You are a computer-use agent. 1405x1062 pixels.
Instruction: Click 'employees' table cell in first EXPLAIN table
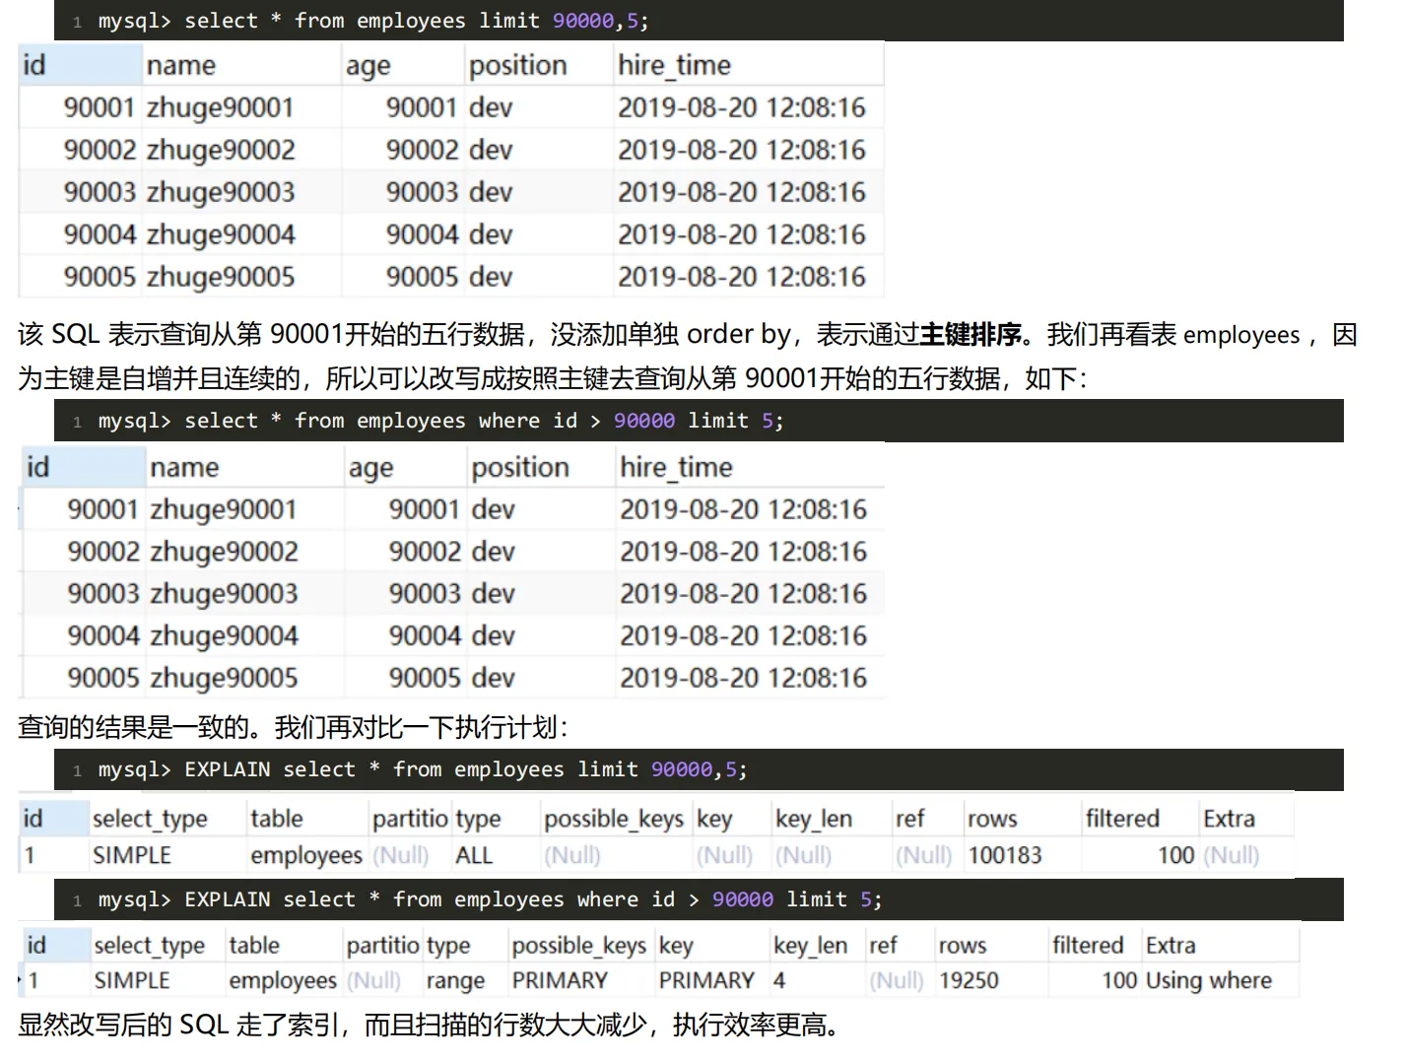click(x=306, y=855)
